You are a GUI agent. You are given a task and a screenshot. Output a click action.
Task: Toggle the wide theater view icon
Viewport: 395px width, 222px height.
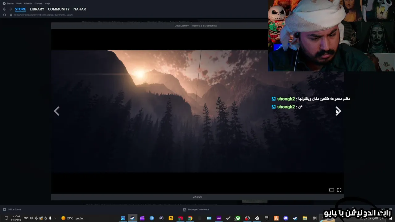click(331, 190)
